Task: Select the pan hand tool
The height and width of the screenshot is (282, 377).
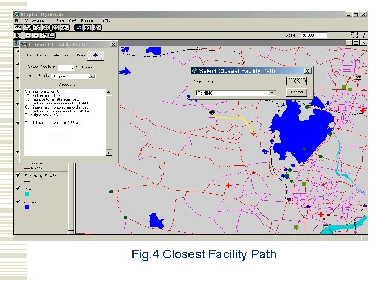Action: [44, 36]
